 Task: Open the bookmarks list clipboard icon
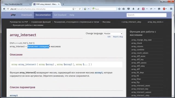[x=124, y=9]
